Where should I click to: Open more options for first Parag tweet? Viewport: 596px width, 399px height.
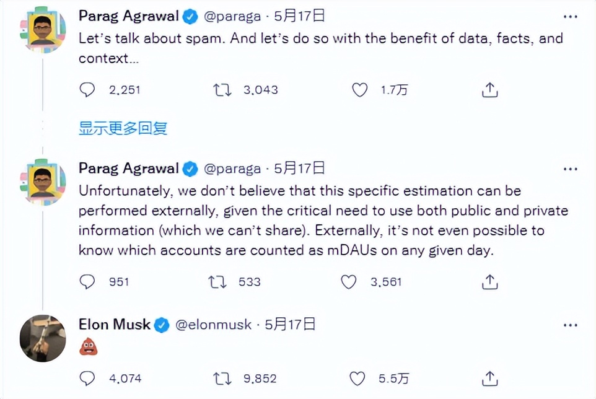point(569,16)
